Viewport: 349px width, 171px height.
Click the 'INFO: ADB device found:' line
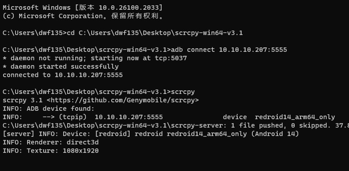tap(49, 109)
